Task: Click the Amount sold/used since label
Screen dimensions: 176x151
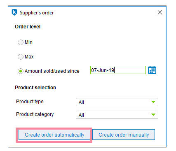Action: tap(52, 71)
